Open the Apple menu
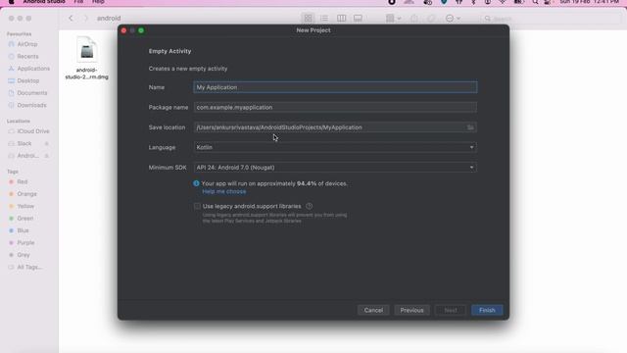The width and height of the screenshot is (627, 353). tap(11, 2)
